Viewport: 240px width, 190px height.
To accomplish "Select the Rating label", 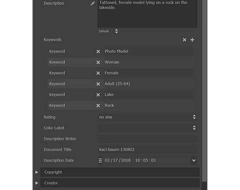I will [x=50, y=117].
